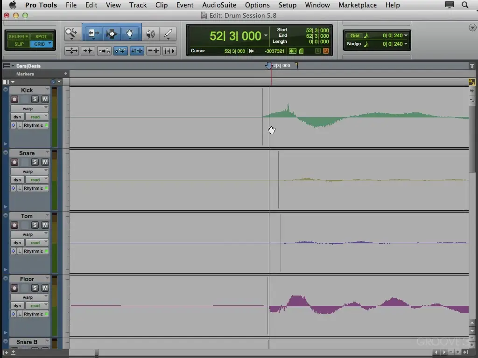478x358 pixels.
Task: Mute the Snare track
Action: coord(45,162)
